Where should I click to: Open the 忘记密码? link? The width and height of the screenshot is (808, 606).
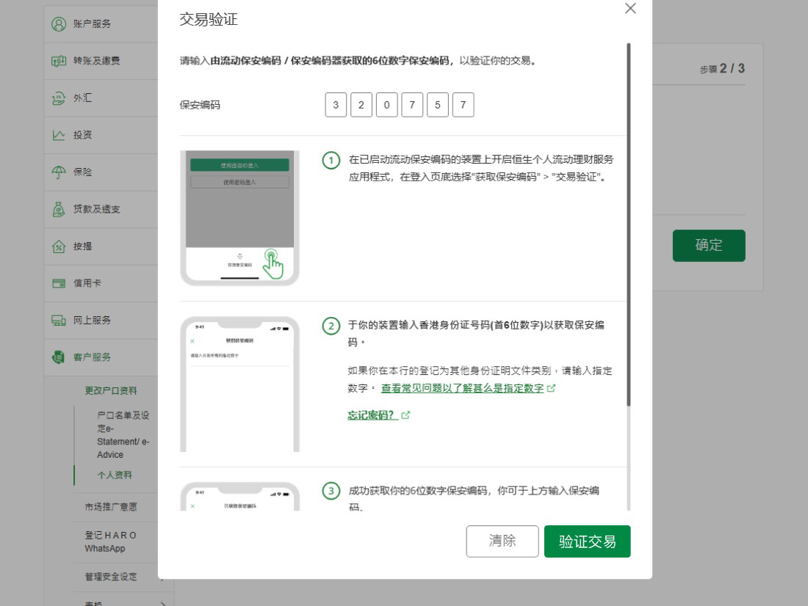pos(372,415)
